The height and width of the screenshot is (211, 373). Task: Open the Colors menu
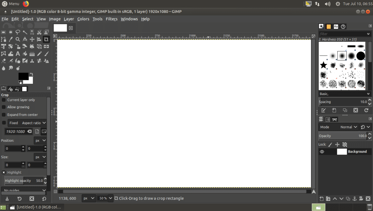[83, 19]
